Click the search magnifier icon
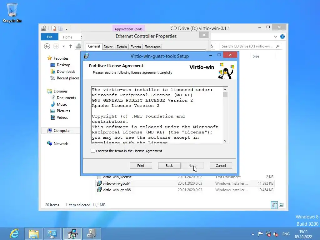The width and height of the screenshot is (320, 240). [277, 46]
